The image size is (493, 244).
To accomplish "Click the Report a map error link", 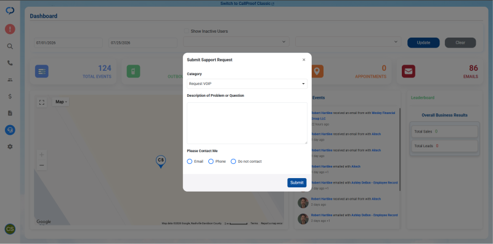I will [x=272, y=224].
